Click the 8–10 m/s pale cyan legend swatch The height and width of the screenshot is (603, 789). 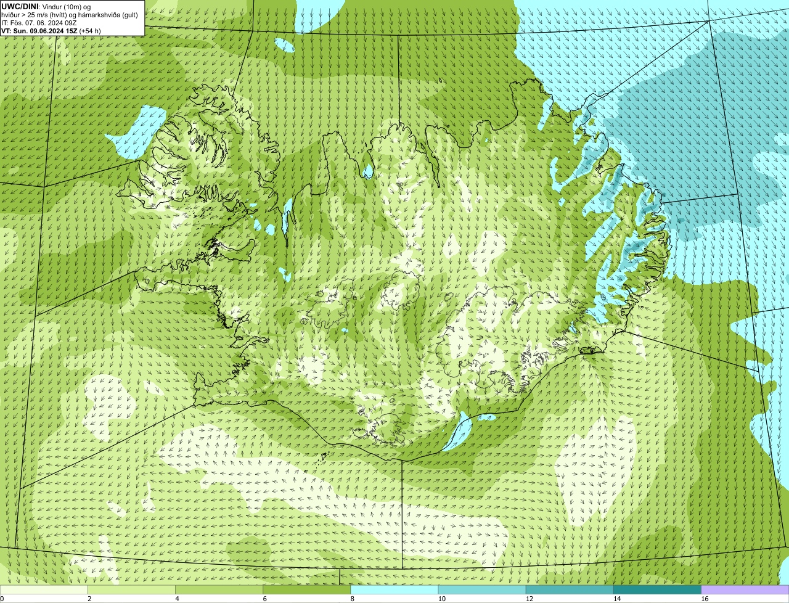click(394, 589)
